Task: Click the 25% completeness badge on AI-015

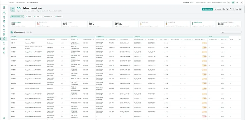Action: tap(204, 116)
